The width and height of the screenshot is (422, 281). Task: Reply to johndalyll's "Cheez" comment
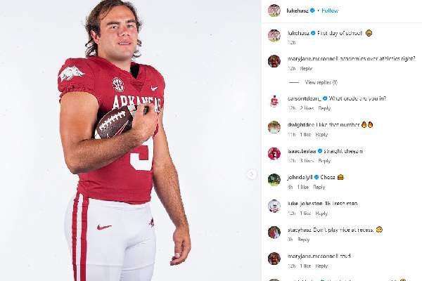click(319, 187)
